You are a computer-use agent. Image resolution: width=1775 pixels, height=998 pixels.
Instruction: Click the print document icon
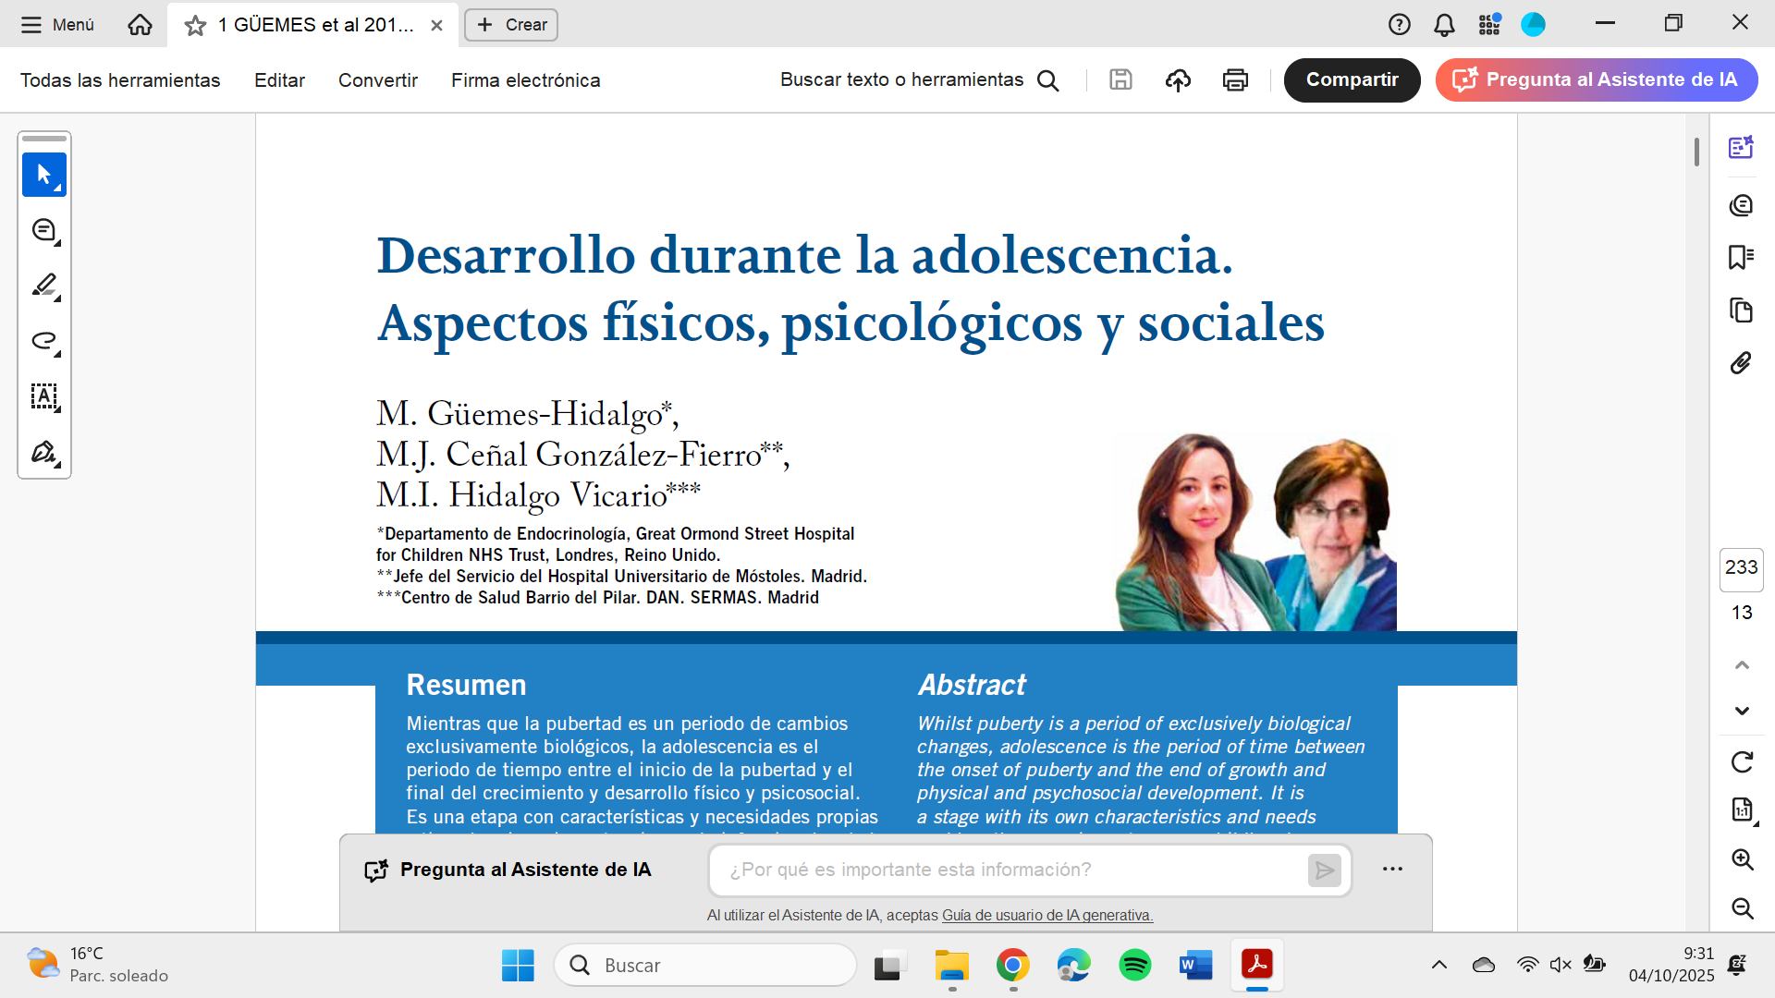click(x=1235, y=80)
